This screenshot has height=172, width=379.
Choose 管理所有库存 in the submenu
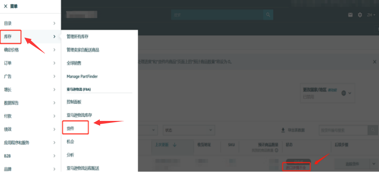tap(77, 37)
